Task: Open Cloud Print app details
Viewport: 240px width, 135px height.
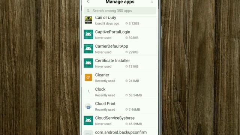Action: (x=120, y=106)
